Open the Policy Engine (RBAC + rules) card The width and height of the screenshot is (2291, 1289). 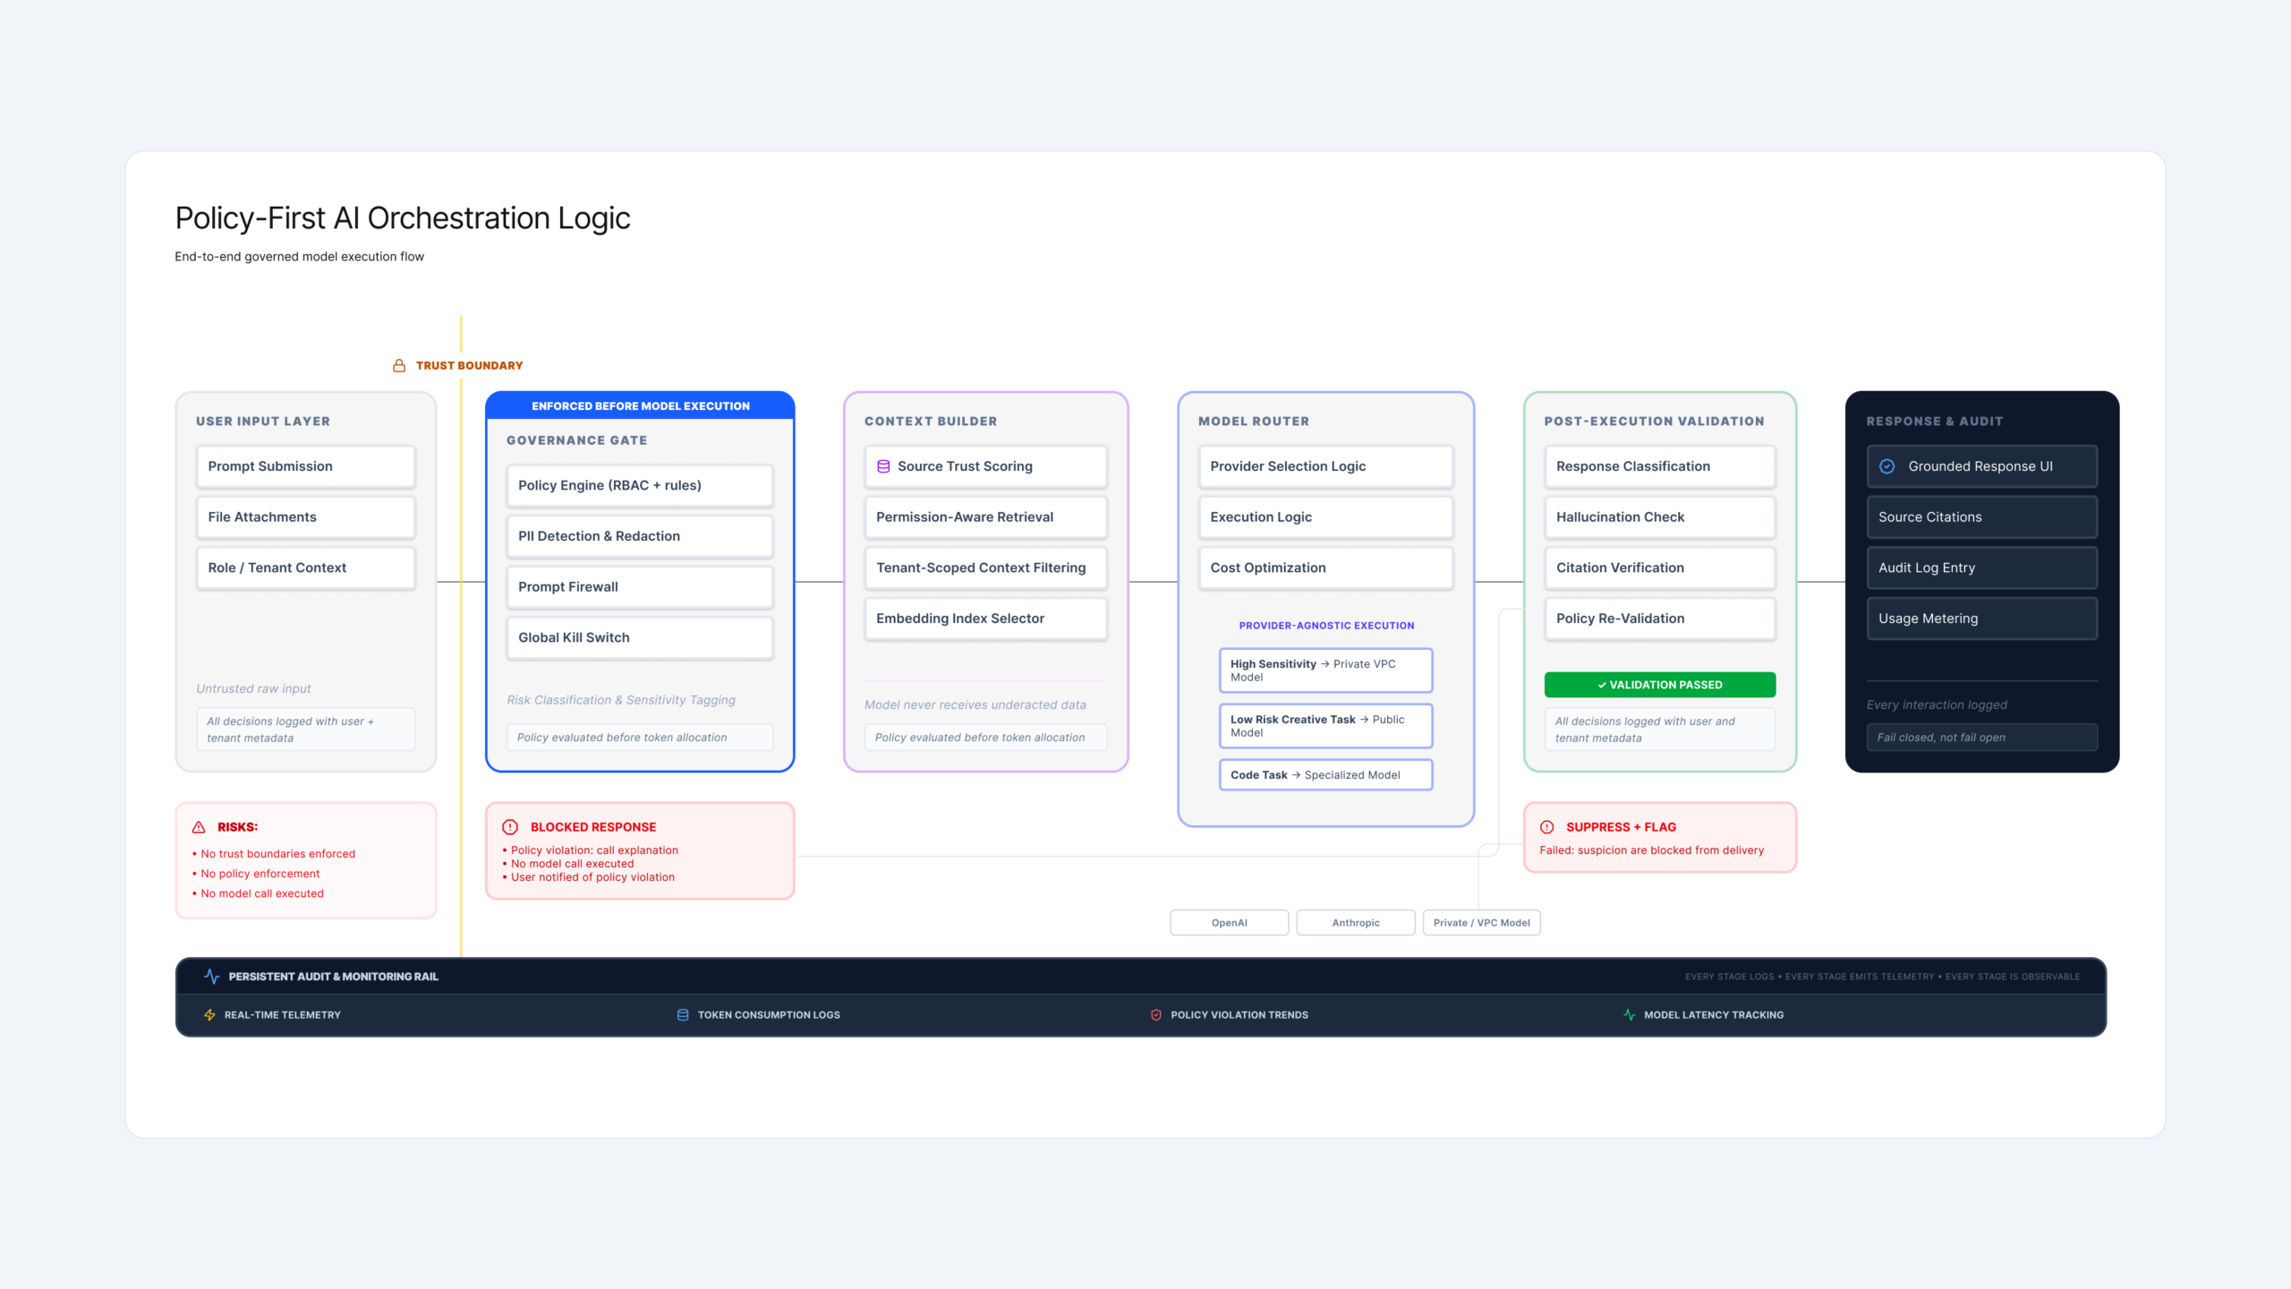tap(639, 485)
